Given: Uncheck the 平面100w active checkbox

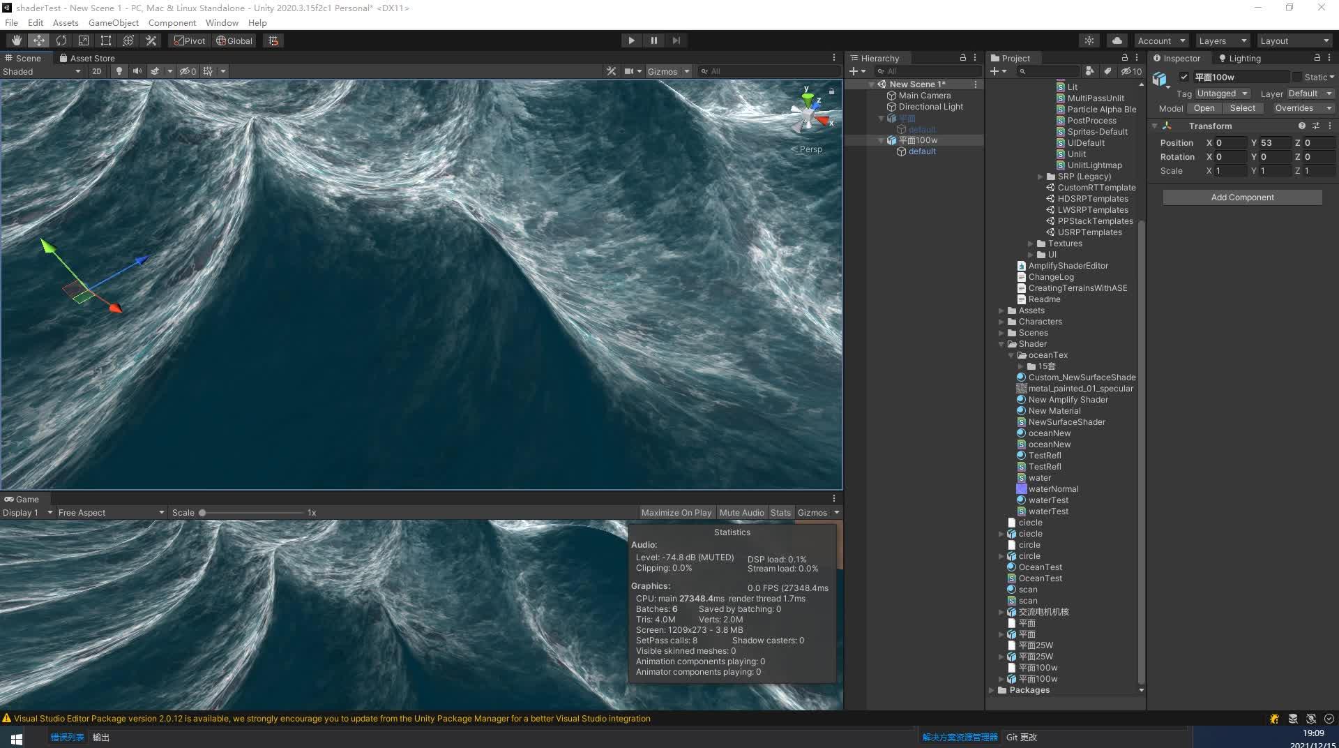Looking at the screenshot, I should 1183,77.
